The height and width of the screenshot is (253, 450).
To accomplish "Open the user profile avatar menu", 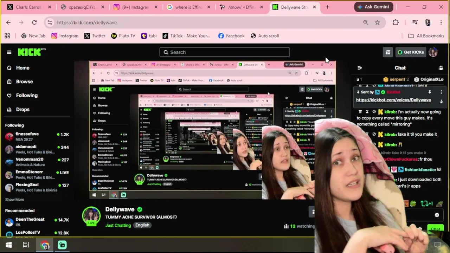I will pyautogui.click(x=433, y=52).
